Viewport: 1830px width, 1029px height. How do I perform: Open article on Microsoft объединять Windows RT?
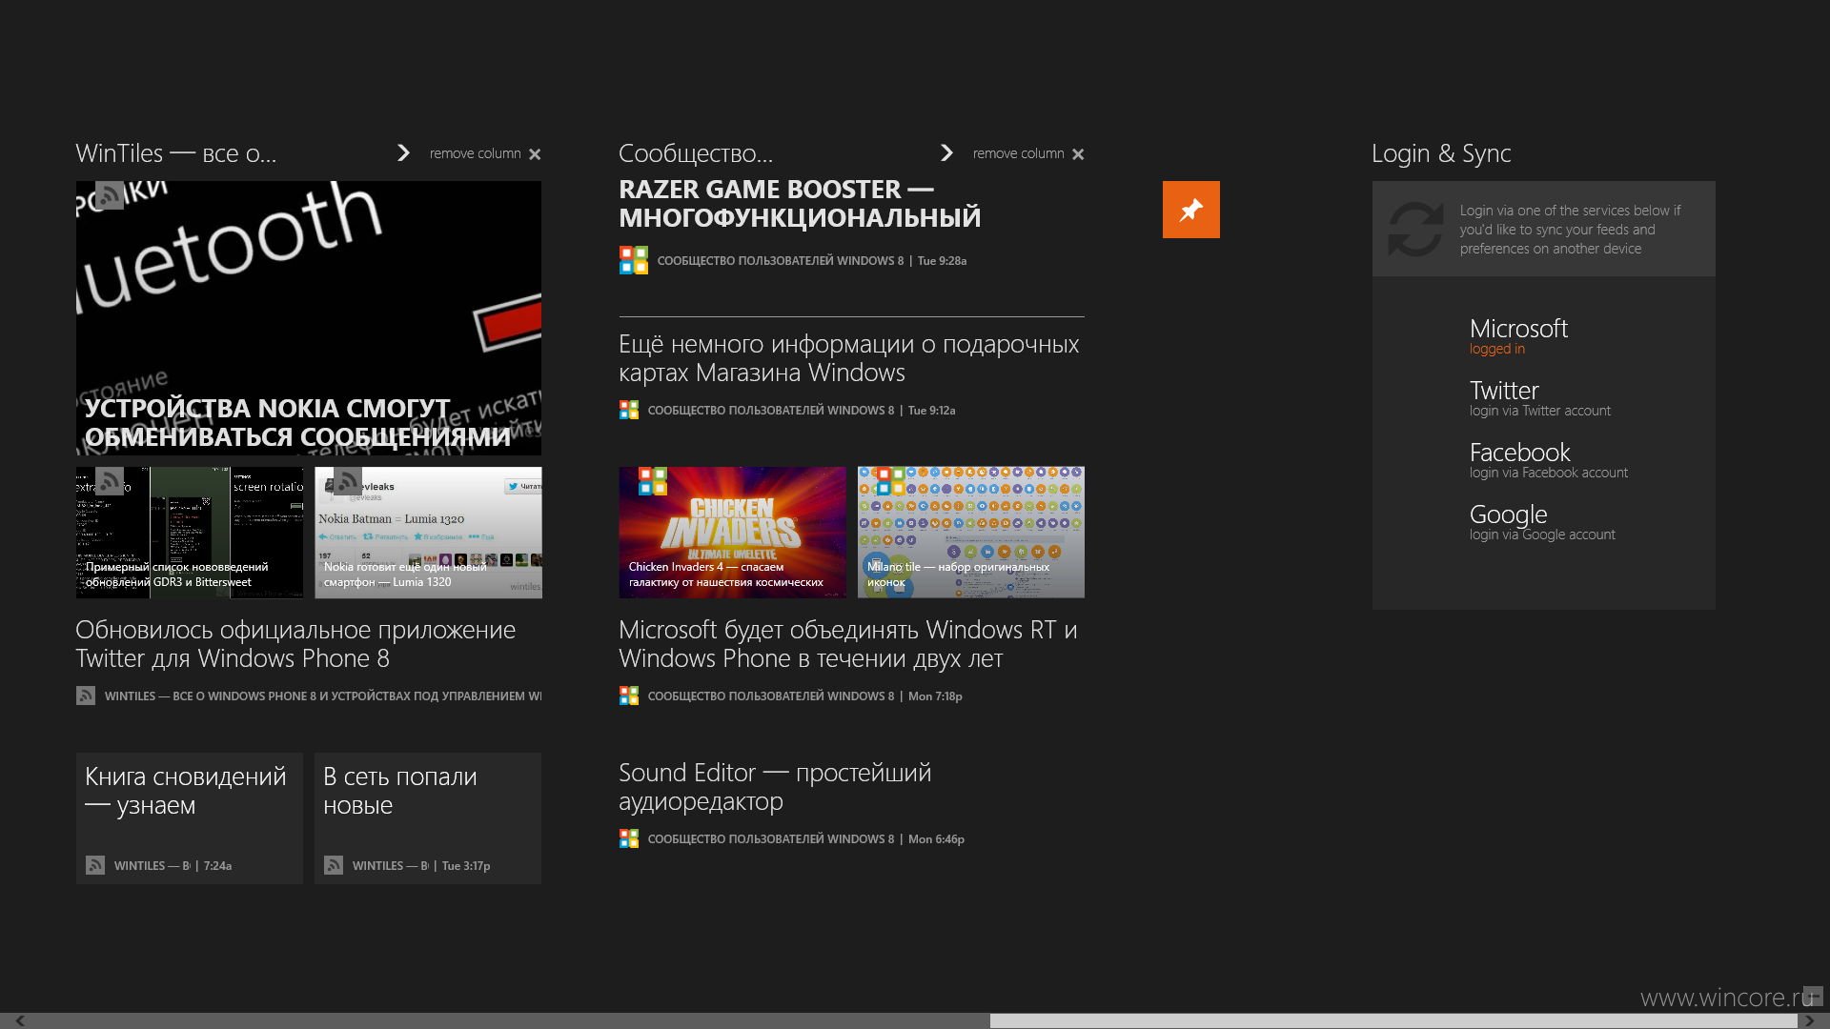pos(848,644)
